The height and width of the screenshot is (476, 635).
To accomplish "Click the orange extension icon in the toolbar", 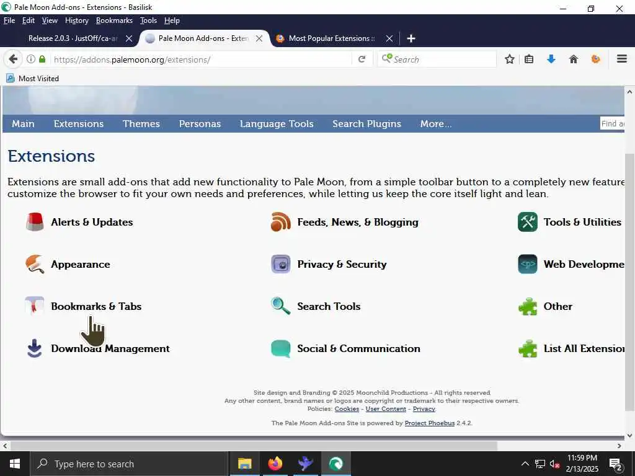I will 596,59.
